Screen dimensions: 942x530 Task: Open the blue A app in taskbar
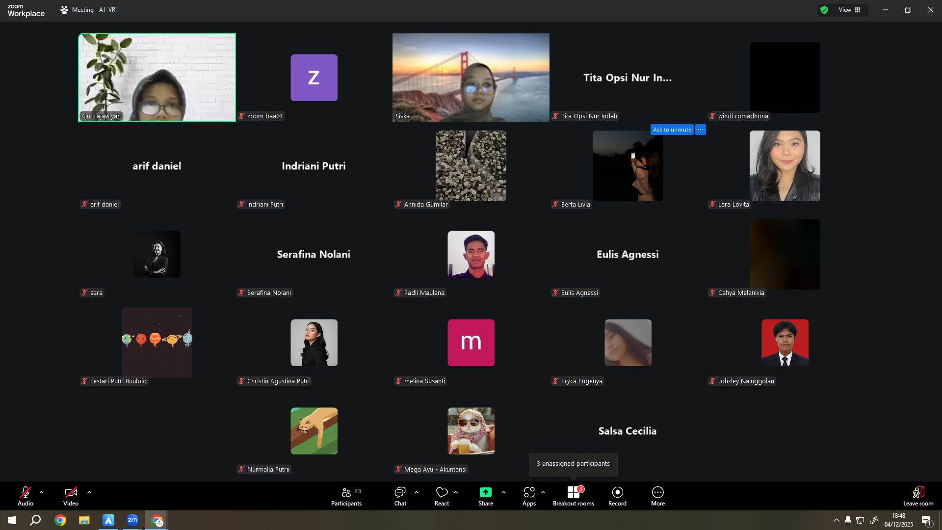point(108,520)
